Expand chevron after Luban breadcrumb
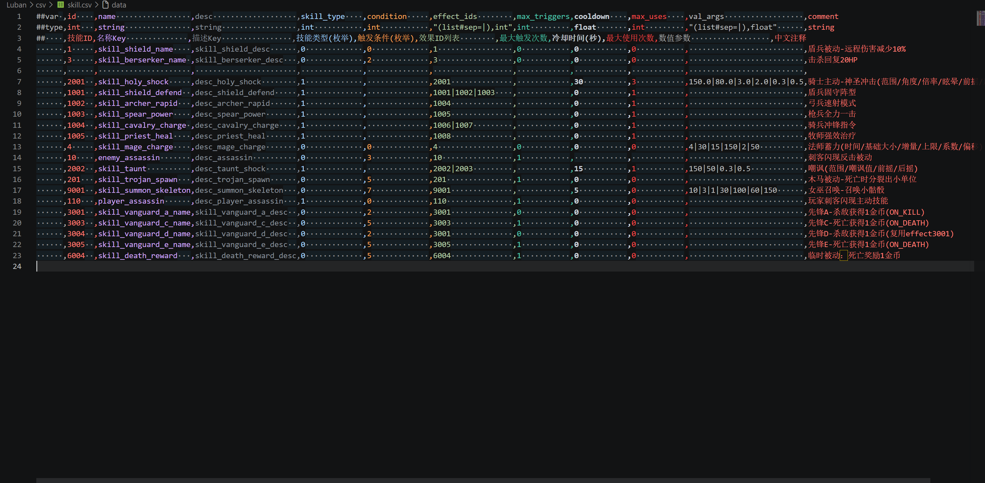Screen dimensions: 985x483 [31, 5]
